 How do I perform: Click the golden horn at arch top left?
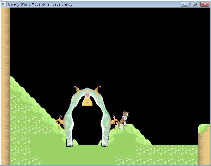77,89
